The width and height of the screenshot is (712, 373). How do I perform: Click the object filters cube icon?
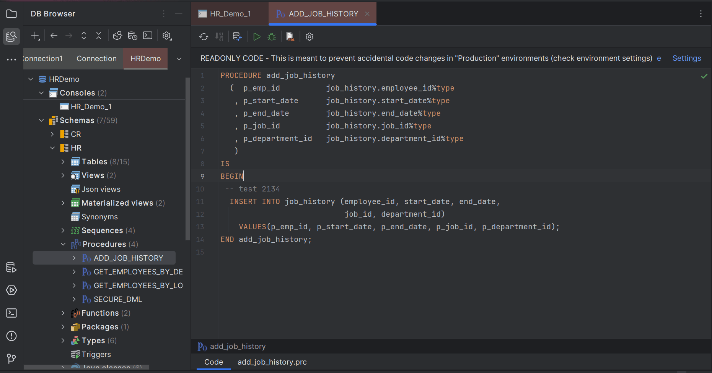click(x=117, y=36)
